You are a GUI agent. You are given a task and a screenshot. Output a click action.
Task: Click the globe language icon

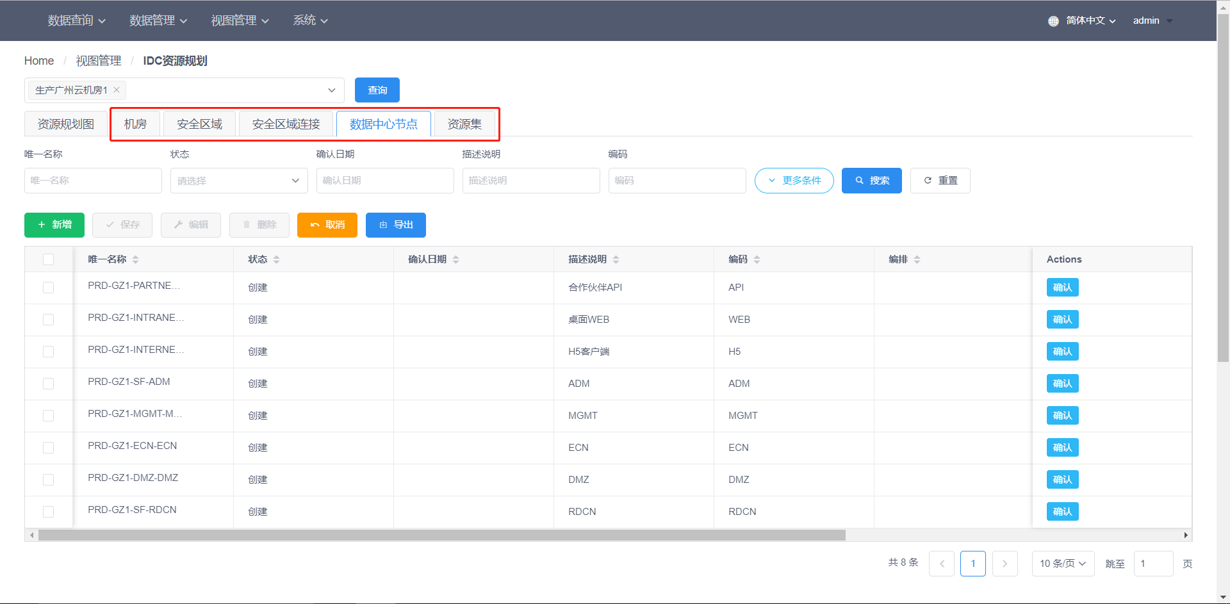pyautogui.click(x=1053, y=20)
